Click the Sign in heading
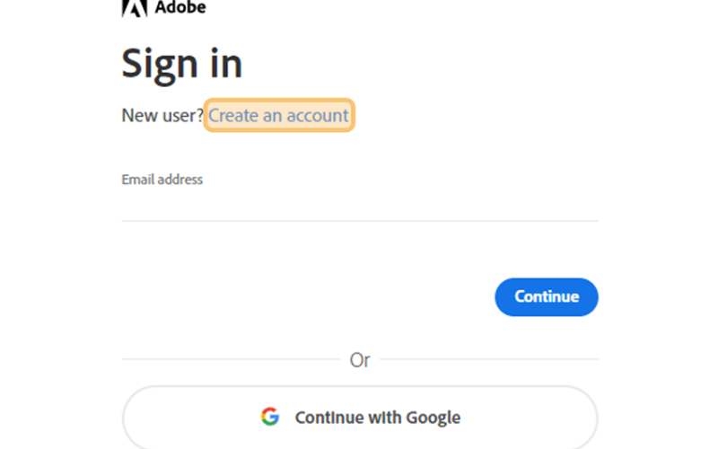Viewport: 718px width, 449px height. 182,65
